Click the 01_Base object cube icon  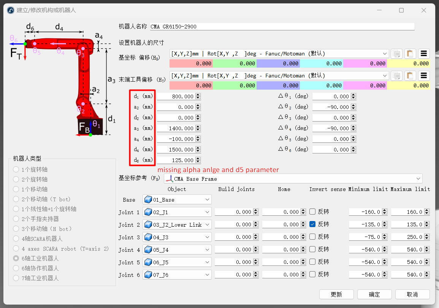click(147, 200)
